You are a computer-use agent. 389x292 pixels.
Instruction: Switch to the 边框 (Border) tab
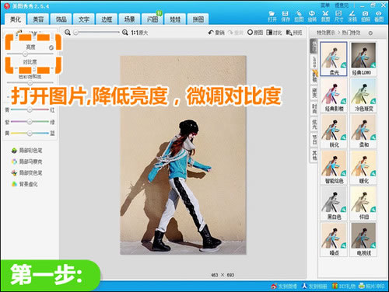[x=107, y=19]
